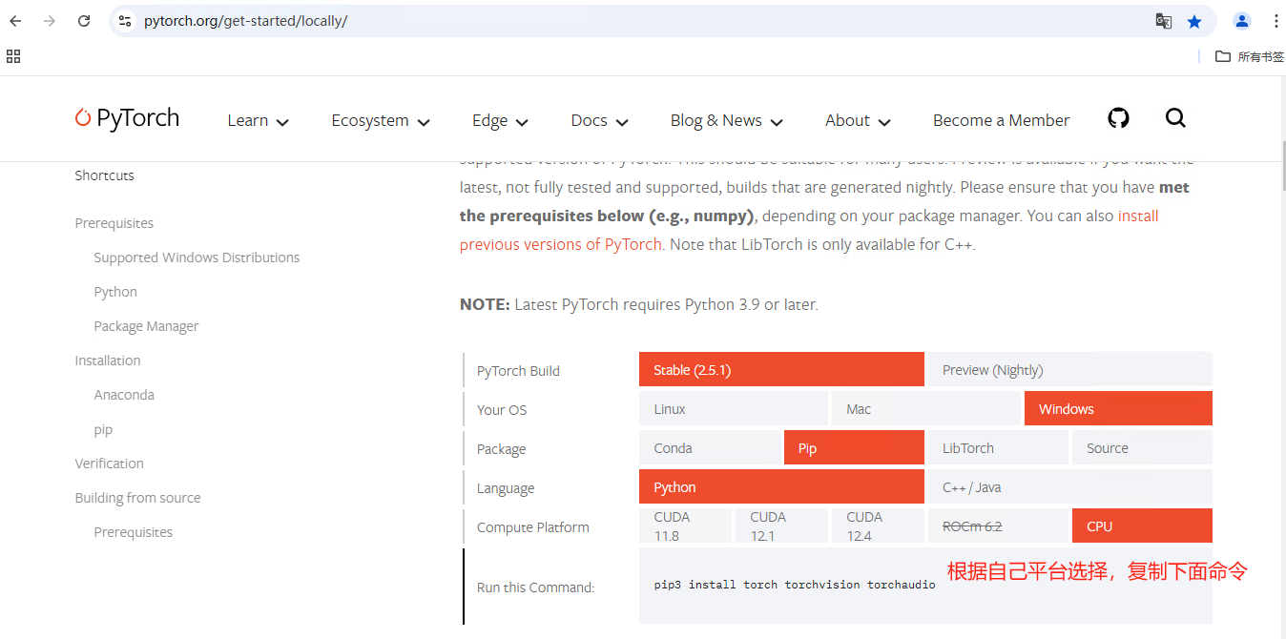Screen dimensions: 1286x639
Task: Select LibTorch package option
Action: [998, 448]
